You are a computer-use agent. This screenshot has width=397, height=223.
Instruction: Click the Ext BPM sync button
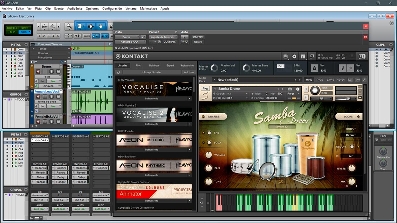(x=281, y=66)
